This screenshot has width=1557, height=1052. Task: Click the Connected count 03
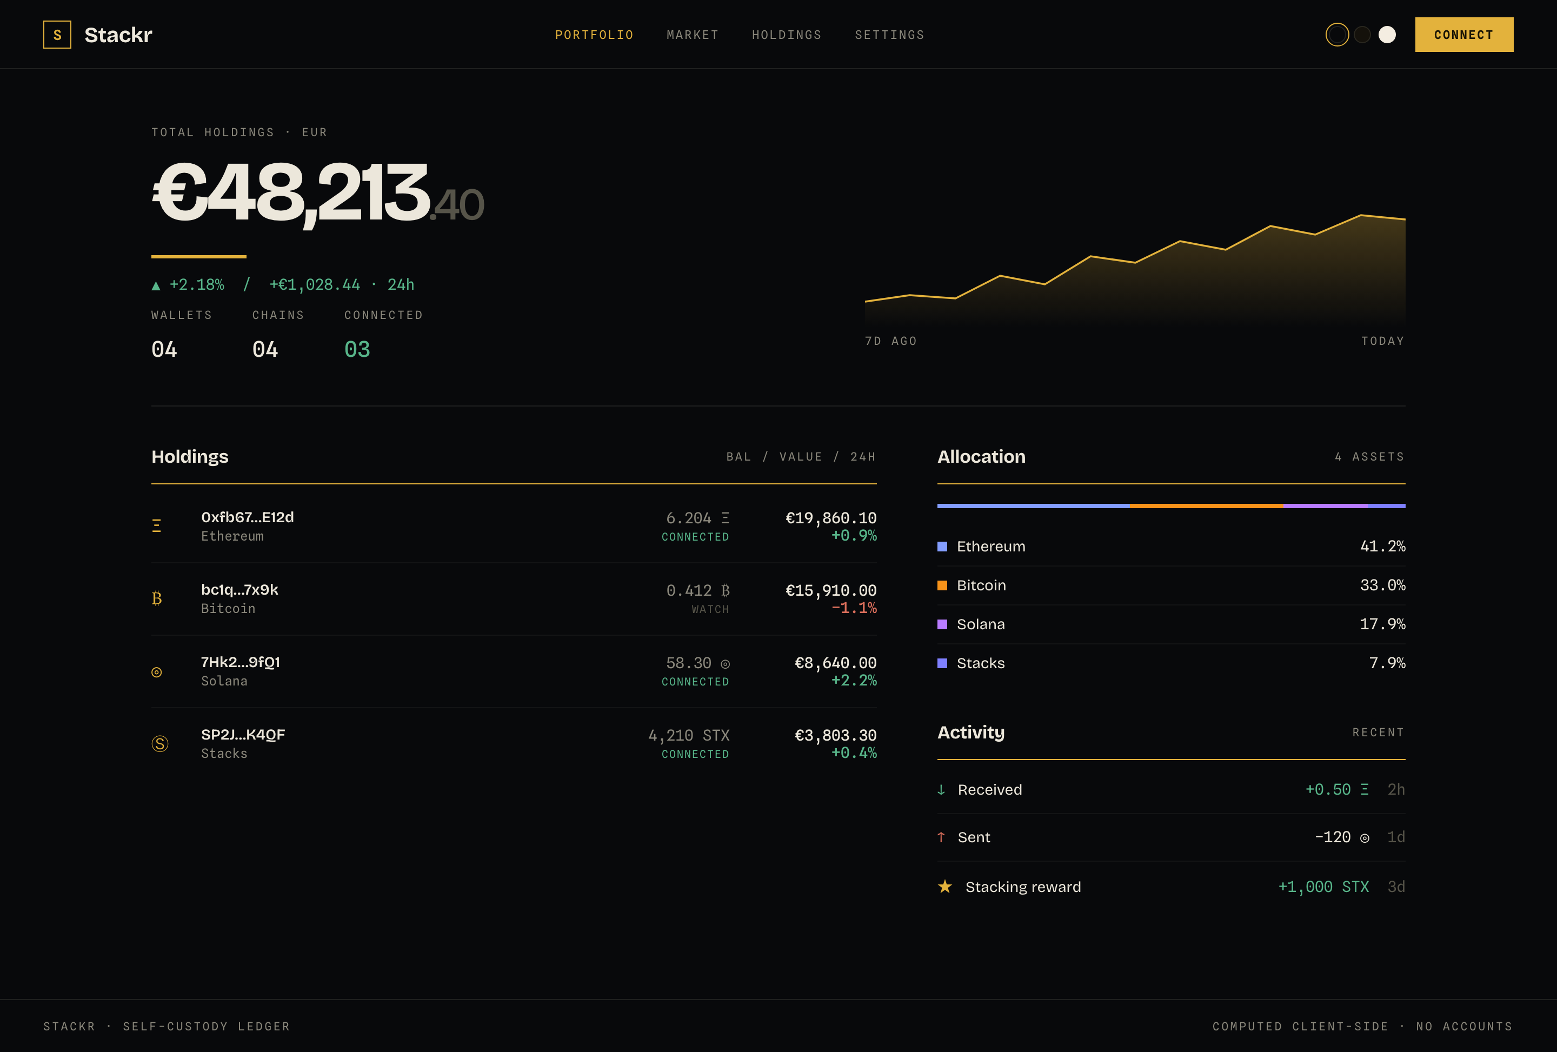tap(357, 349)
